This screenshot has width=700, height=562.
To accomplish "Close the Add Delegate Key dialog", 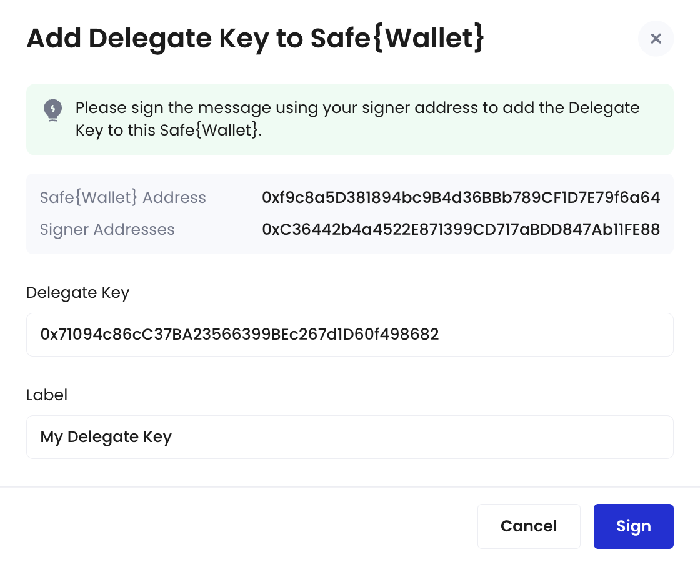I will tap(656, 38).
